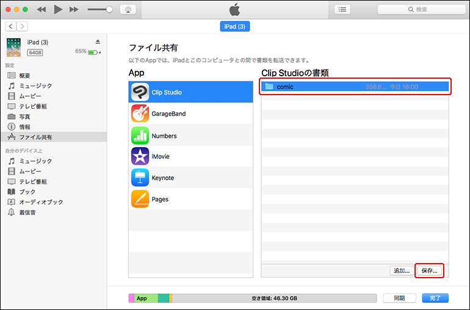Screen dimensions: 470x310
Task: Open ムービー under 設定 section
Action: click(x=53, y=96)
